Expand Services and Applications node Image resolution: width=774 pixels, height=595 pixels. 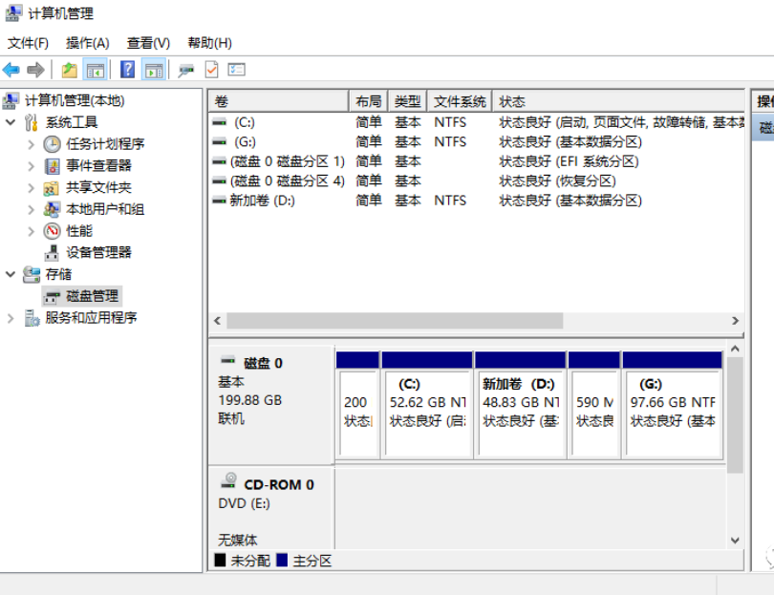(11, 318)
